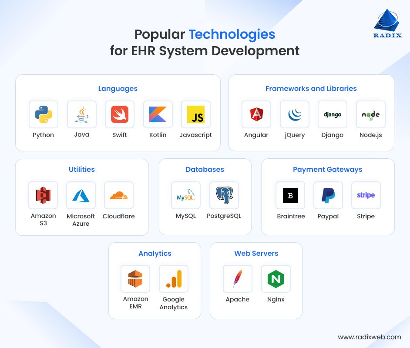Click the blue word Technologies in title
Viewport: 410px width, 348px height.
coord(232,34)
